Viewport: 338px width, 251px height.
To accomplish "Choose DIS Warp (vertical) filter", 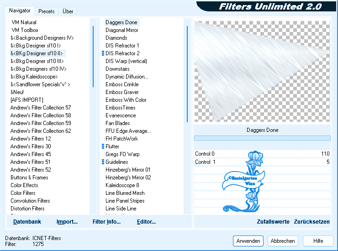I will tap(126, 61).
